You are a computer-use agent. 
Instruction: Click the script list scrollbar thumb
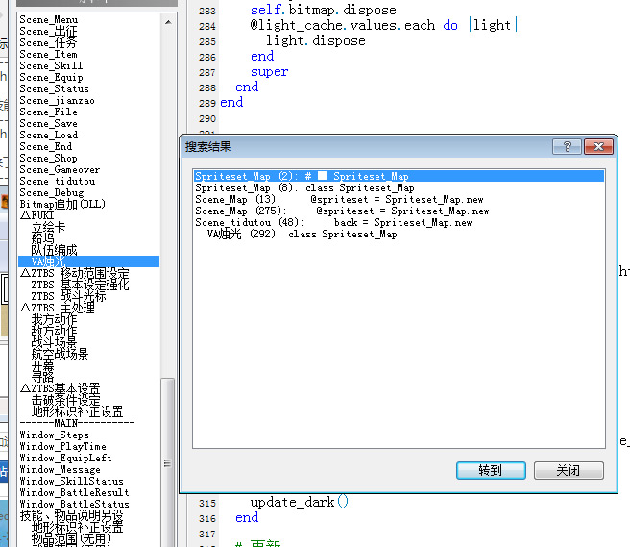168,462
